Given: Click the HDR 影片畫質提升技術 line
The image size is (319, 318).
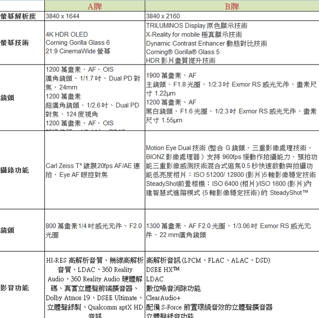Looking at the screenshot, I should (181, 61).
